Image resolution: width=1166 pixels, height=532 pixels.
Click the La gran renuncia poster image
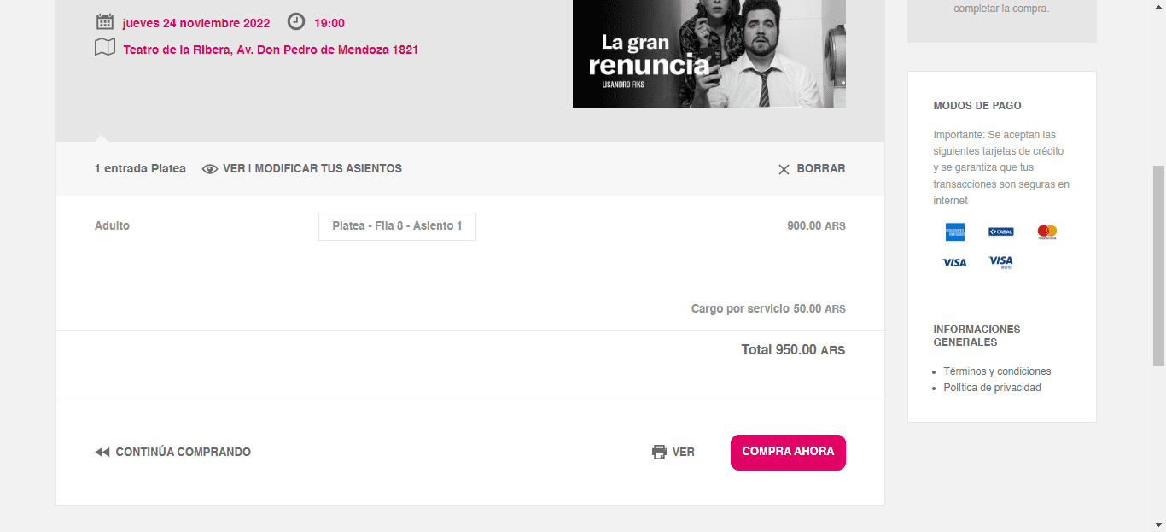708,53
